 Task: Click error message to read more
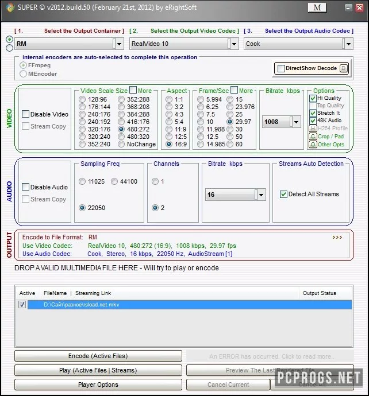[270, 356]
